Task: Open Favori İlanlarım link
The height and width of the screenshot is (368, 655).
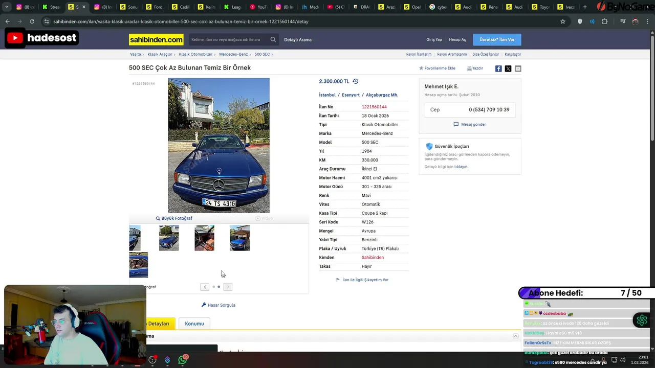Action: 419,54
